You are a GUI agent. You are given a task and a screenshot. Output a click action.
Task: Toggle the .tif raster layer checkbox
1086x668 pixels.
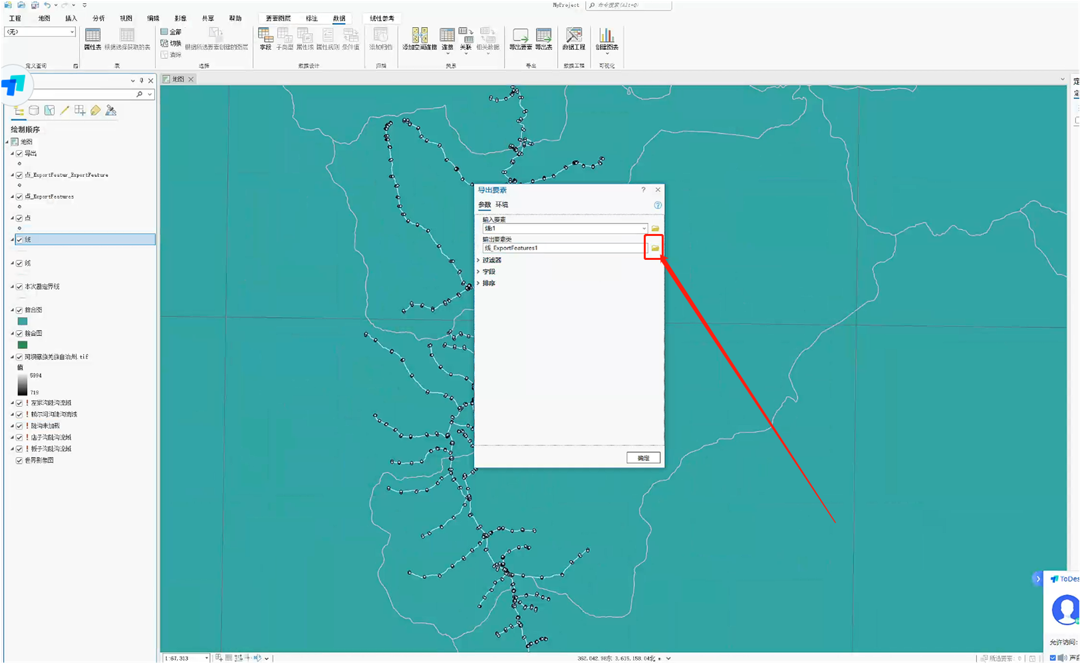tap(19, 357)
